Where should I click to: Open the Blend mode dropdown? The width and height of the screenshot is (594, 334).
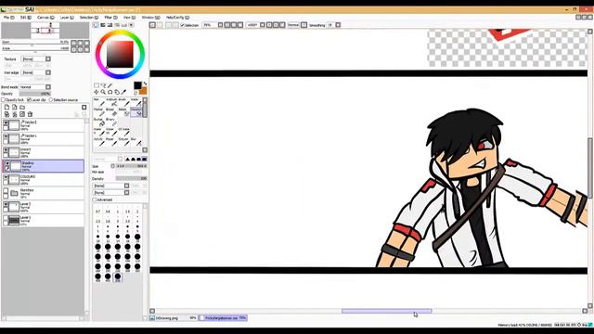coord(48,87)
